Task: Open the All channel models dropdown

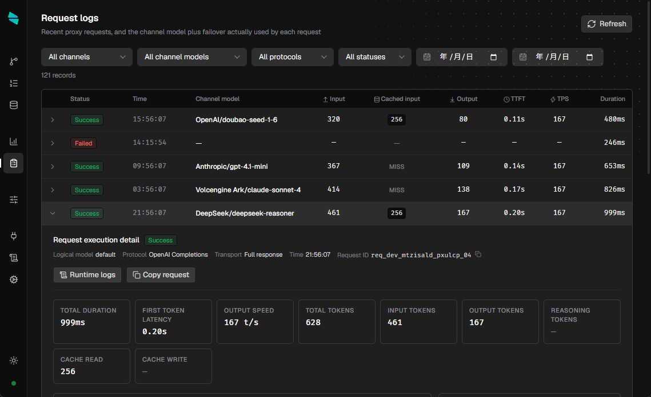Action: coord(192,57)
